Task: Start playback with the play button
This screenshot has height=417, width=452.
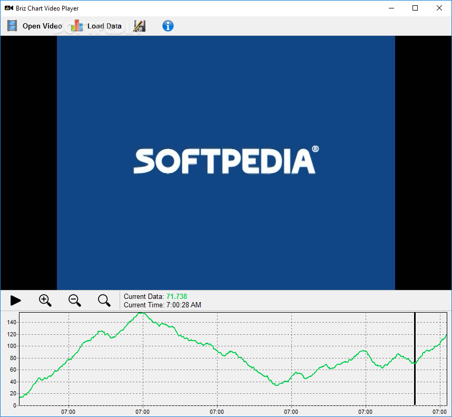Action: pos(16,300)
